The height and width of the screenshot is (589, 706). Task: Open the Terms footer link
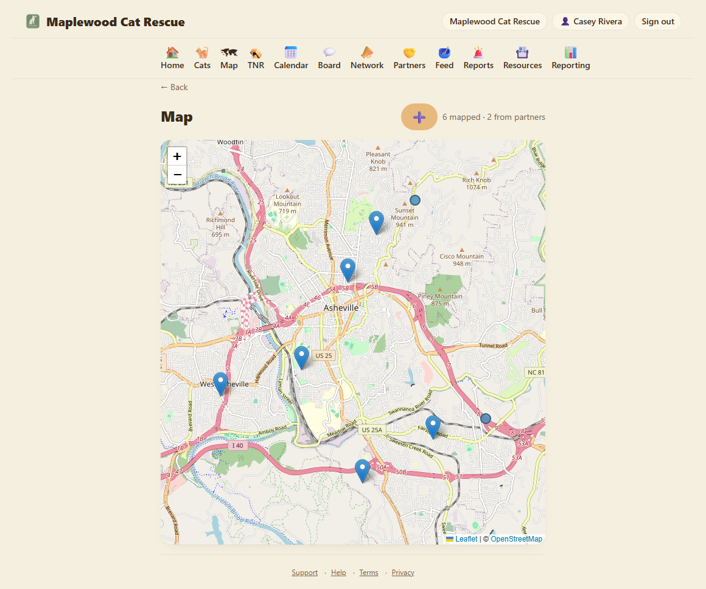tap(369, 573)
